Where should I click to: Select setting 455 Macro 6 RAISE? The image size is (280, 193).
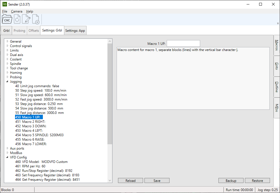coord(30,140)
